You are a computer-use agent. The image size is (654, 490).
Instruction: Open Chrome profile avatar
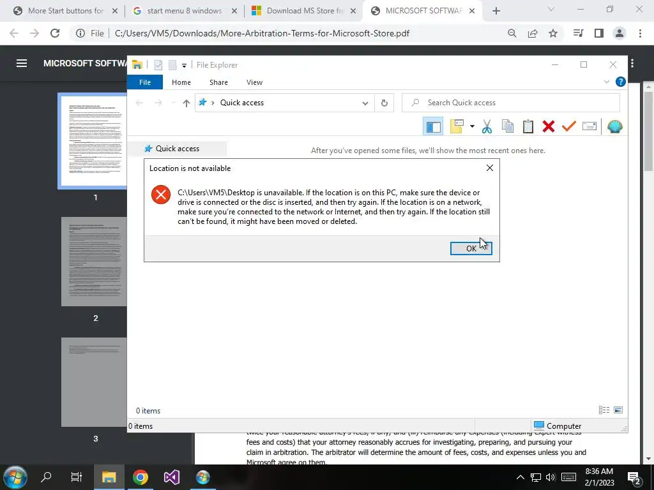620,33
